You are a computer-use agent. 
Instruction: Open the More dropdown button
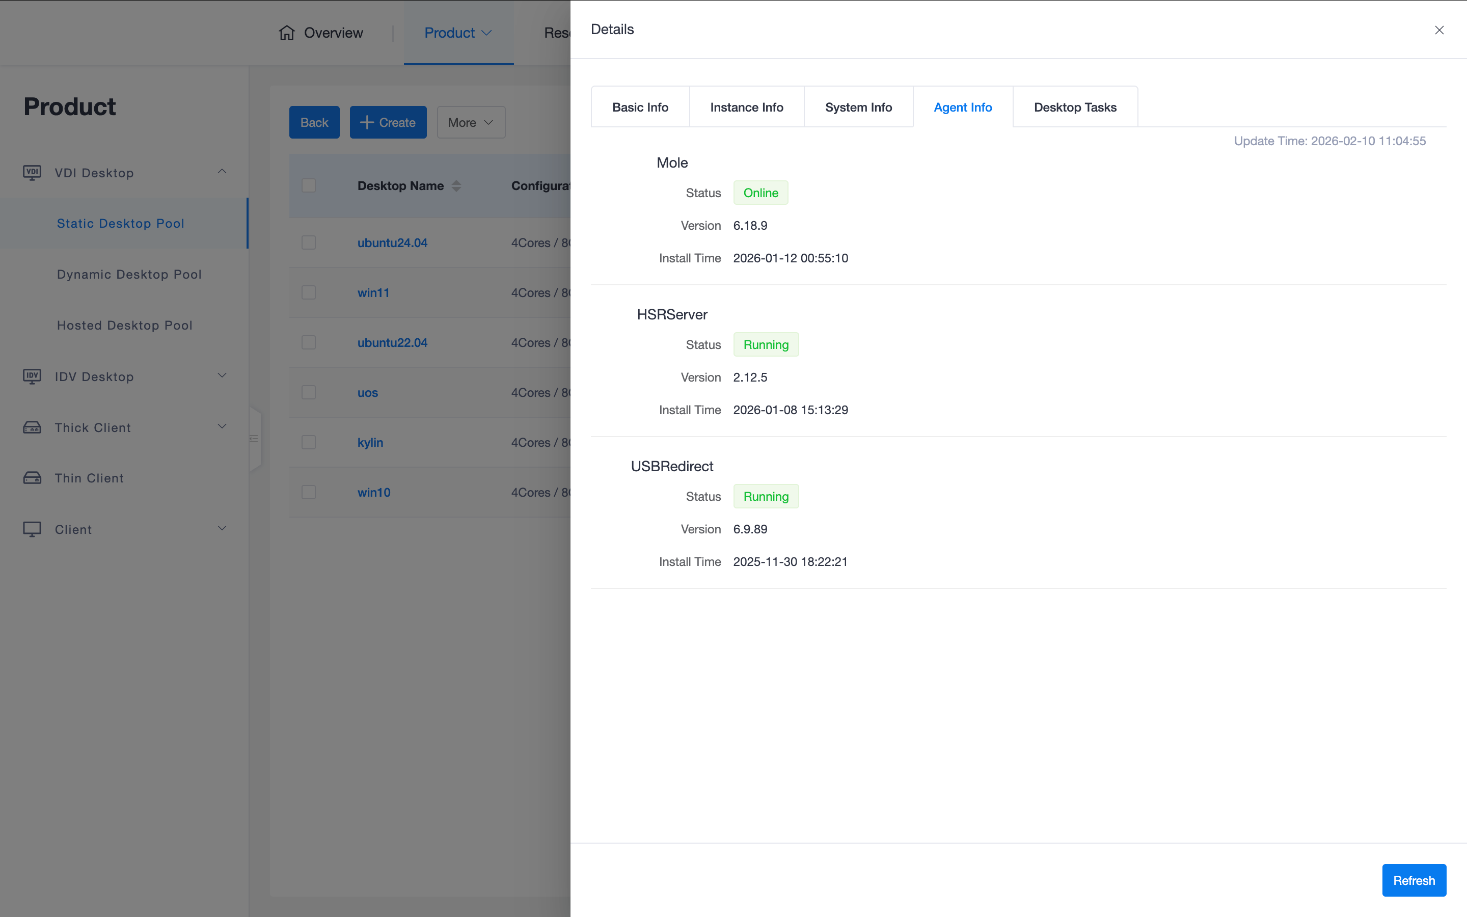pos(471,122)
